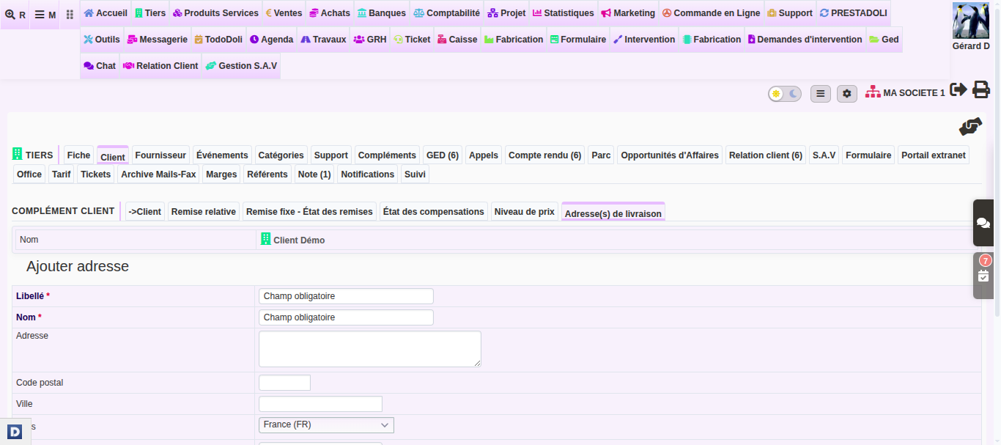Click the Code postal field
The height and width of the screenshot is (445, 1001).
285,383
